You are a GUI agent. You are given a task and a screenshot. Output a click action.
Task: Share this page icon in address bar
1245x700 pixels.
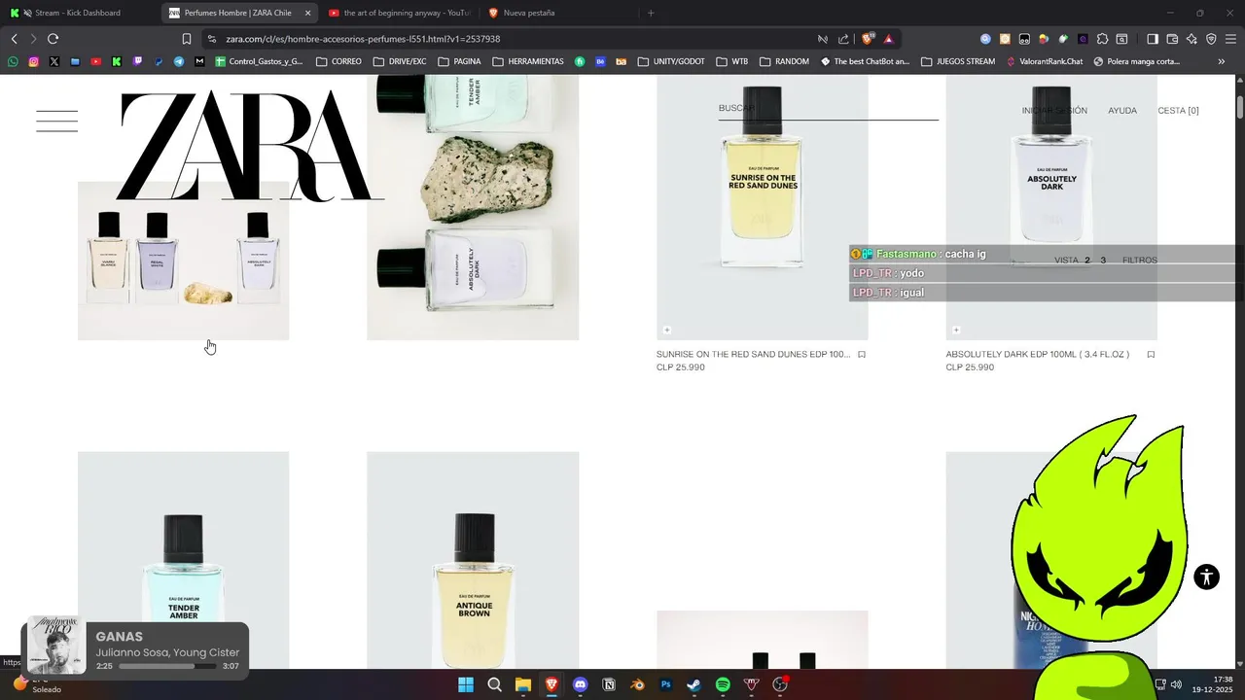tap(843, 39)
